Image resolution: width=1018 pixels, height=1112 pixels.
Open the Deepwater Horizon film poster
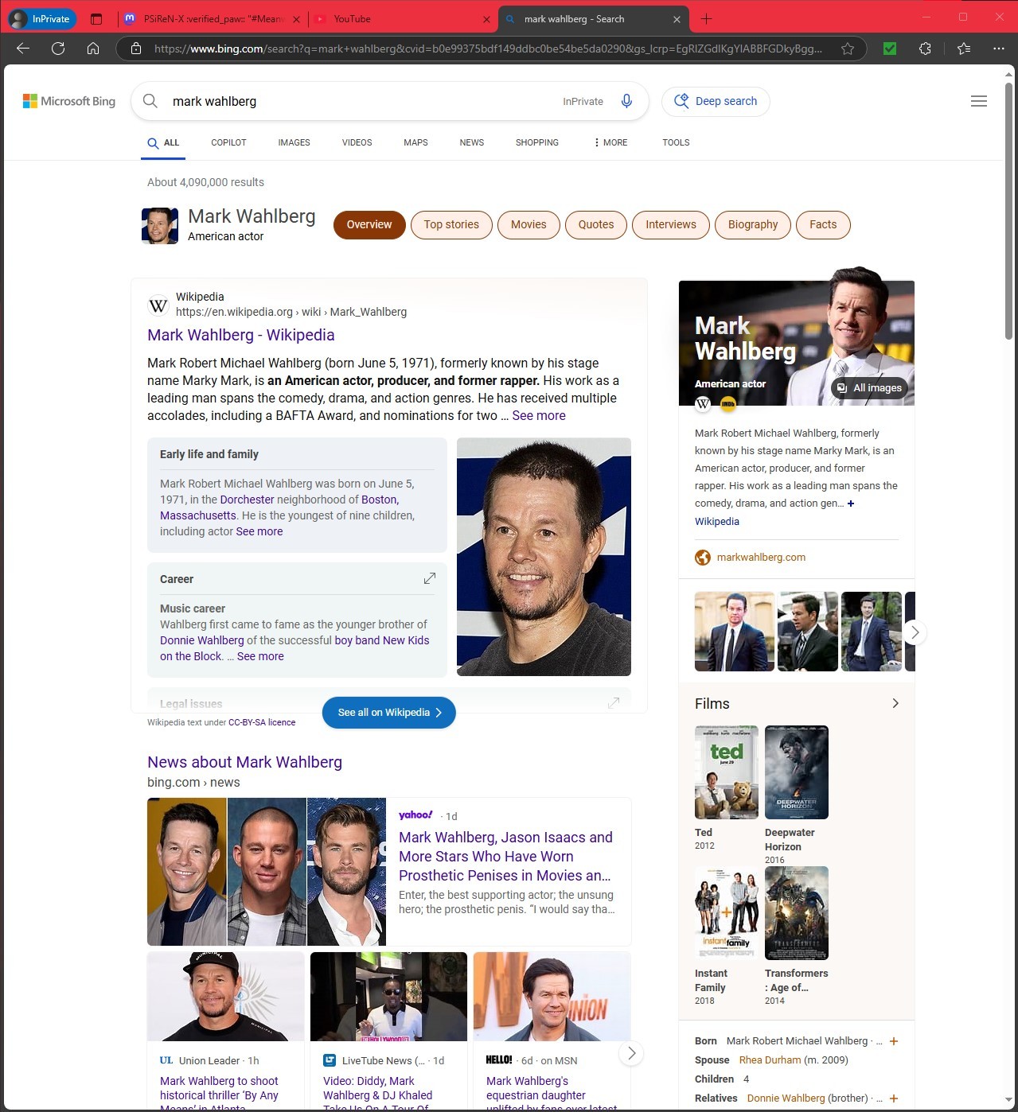tap(797, 772)
